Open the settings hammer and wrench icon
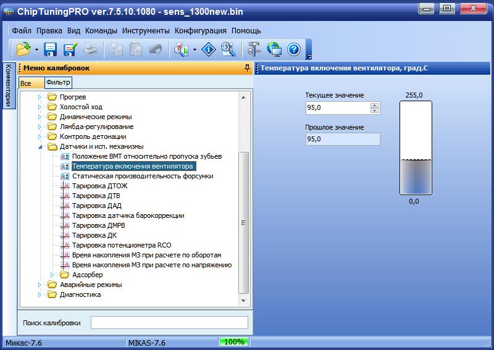Screen dimensions: 494x350 point(254,49)
